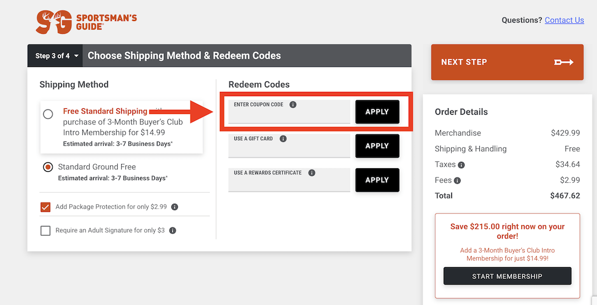Click the Redeem Codes heading
This screenshot has width=597, height=305.
[x=259, y=84]
